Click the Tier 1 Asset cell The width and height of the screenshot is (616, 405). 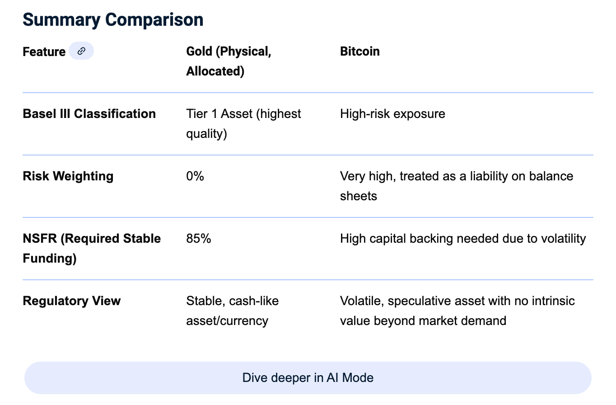click(243, 123)
